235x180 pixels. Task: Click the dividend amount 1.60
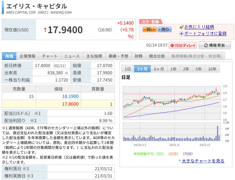(x=108, y=113)
